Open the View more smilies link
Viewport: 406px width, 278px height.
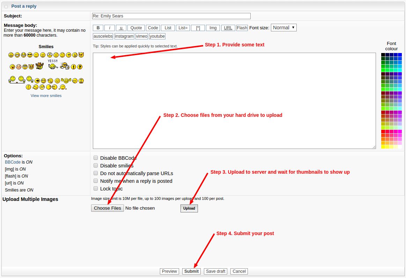pos(46,96)
